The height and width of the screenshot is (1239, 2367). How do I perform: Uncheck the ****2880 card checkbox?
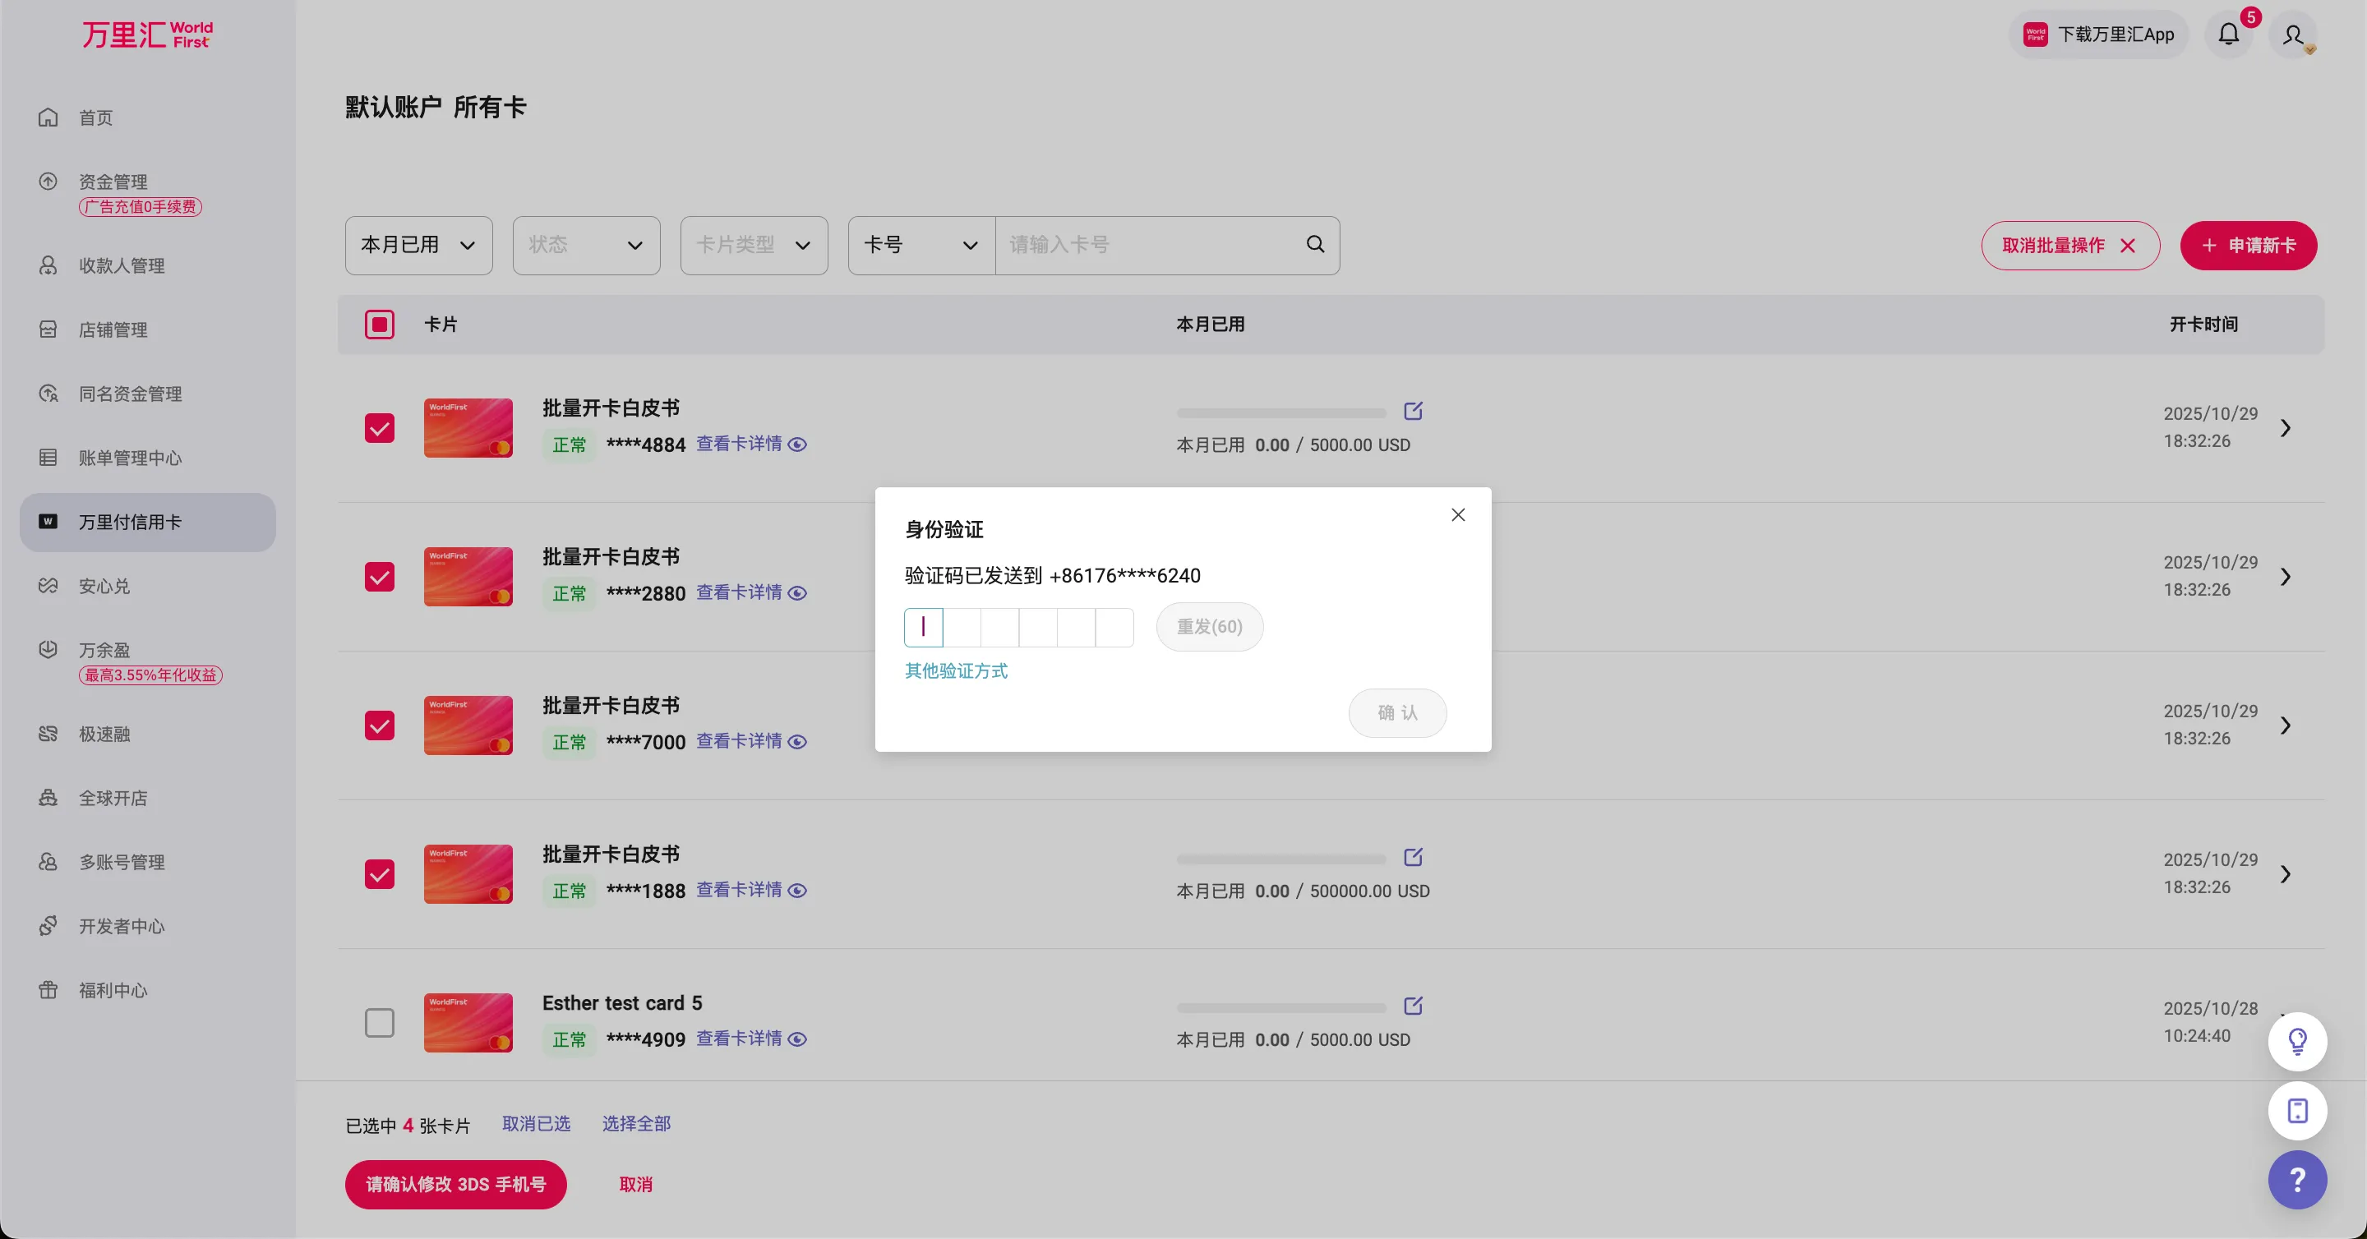pos(380,577)
